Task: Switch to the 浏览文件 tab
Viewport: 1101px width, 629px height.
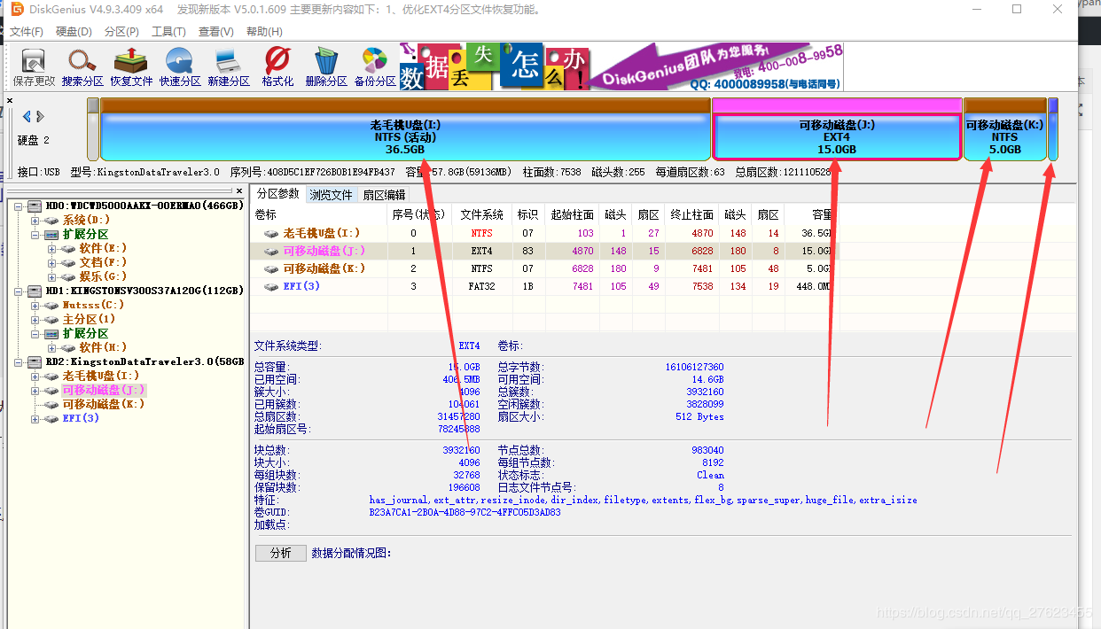Action: click(330, 193)
